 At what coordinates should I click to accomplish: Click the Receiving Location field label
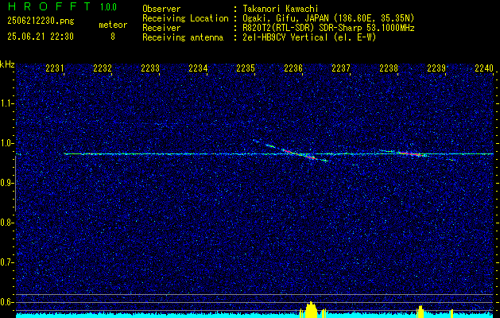tap(185, 18)
